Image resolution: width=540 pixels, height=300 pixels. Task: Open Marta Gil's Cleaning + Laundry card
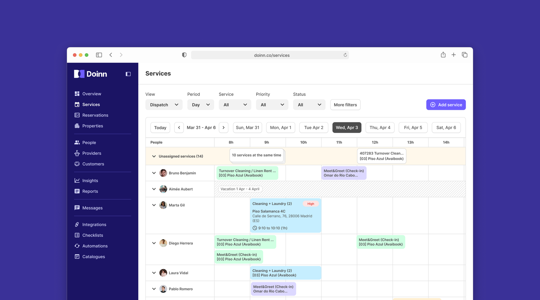pos(286,216)
